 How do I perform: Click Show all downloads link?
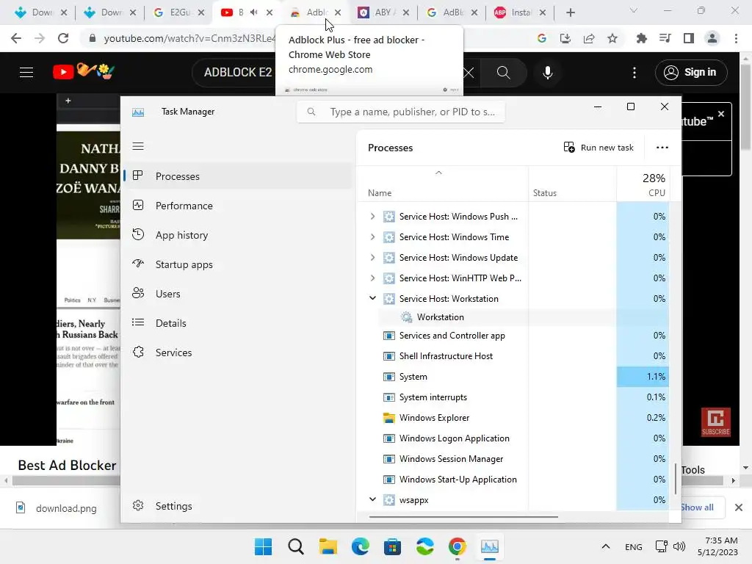click(697, 507)
